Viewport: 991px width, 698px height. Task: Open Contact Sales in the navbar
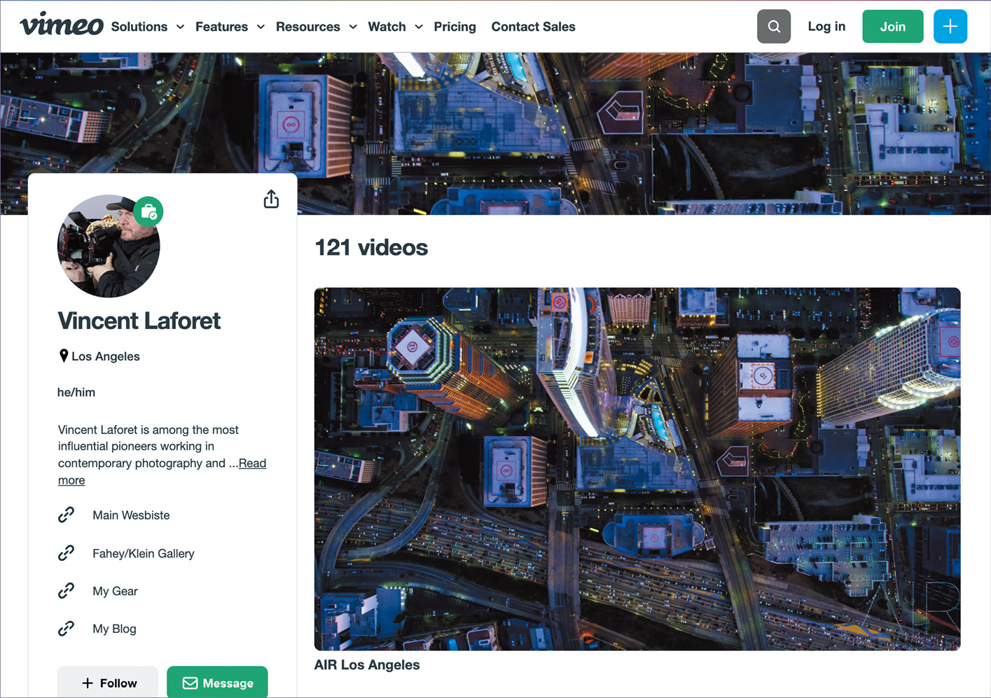tap(533, 27)
